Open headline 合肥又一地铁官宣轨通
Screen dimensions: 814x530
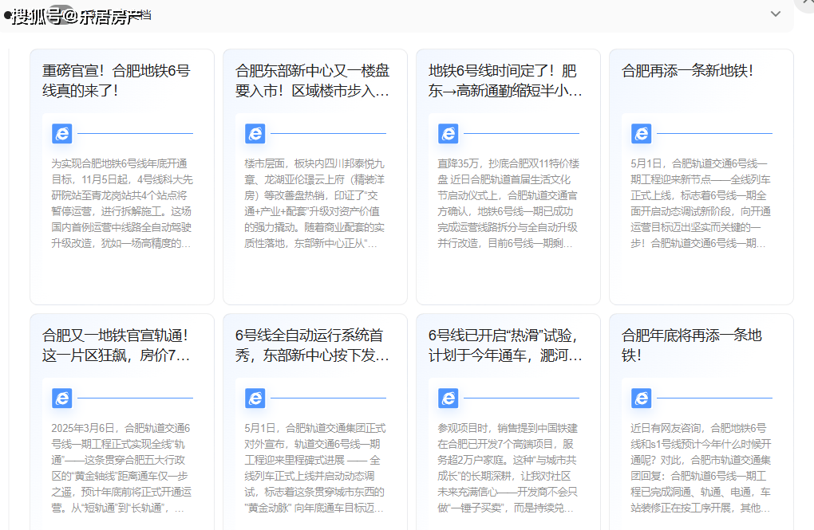coord(117,345)
